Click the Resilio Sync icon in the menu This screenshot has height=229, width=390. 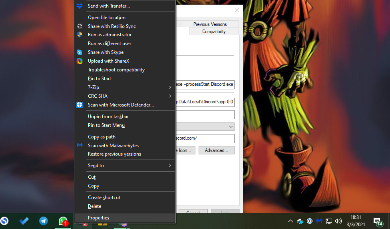click(80, 26)
